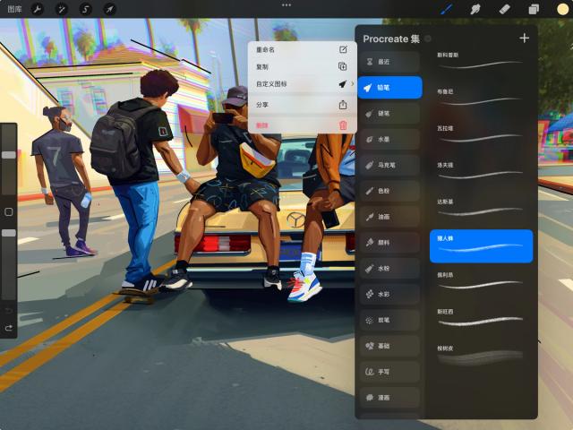Choose 分享 from the popup menu
This screenshot has height=430, width=573.
pyautogui.click(x=303, y=105)
